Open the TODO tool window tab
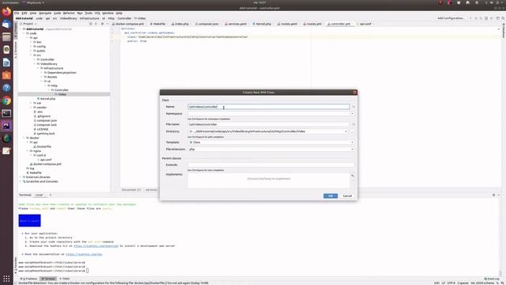Image resolution: width=506 pixels, height=285 pixels. point(65,279)
